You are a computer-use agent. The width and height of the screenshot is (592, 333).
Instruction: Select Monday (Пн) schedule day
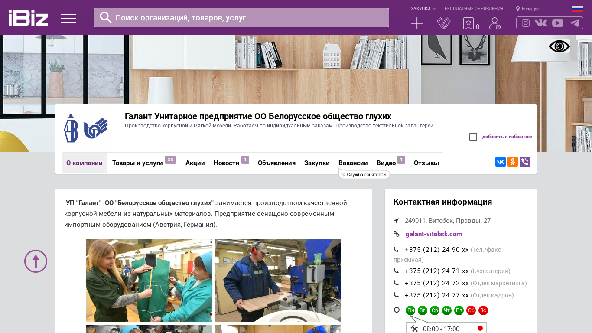pyautogui.click(x=410, y=310)
